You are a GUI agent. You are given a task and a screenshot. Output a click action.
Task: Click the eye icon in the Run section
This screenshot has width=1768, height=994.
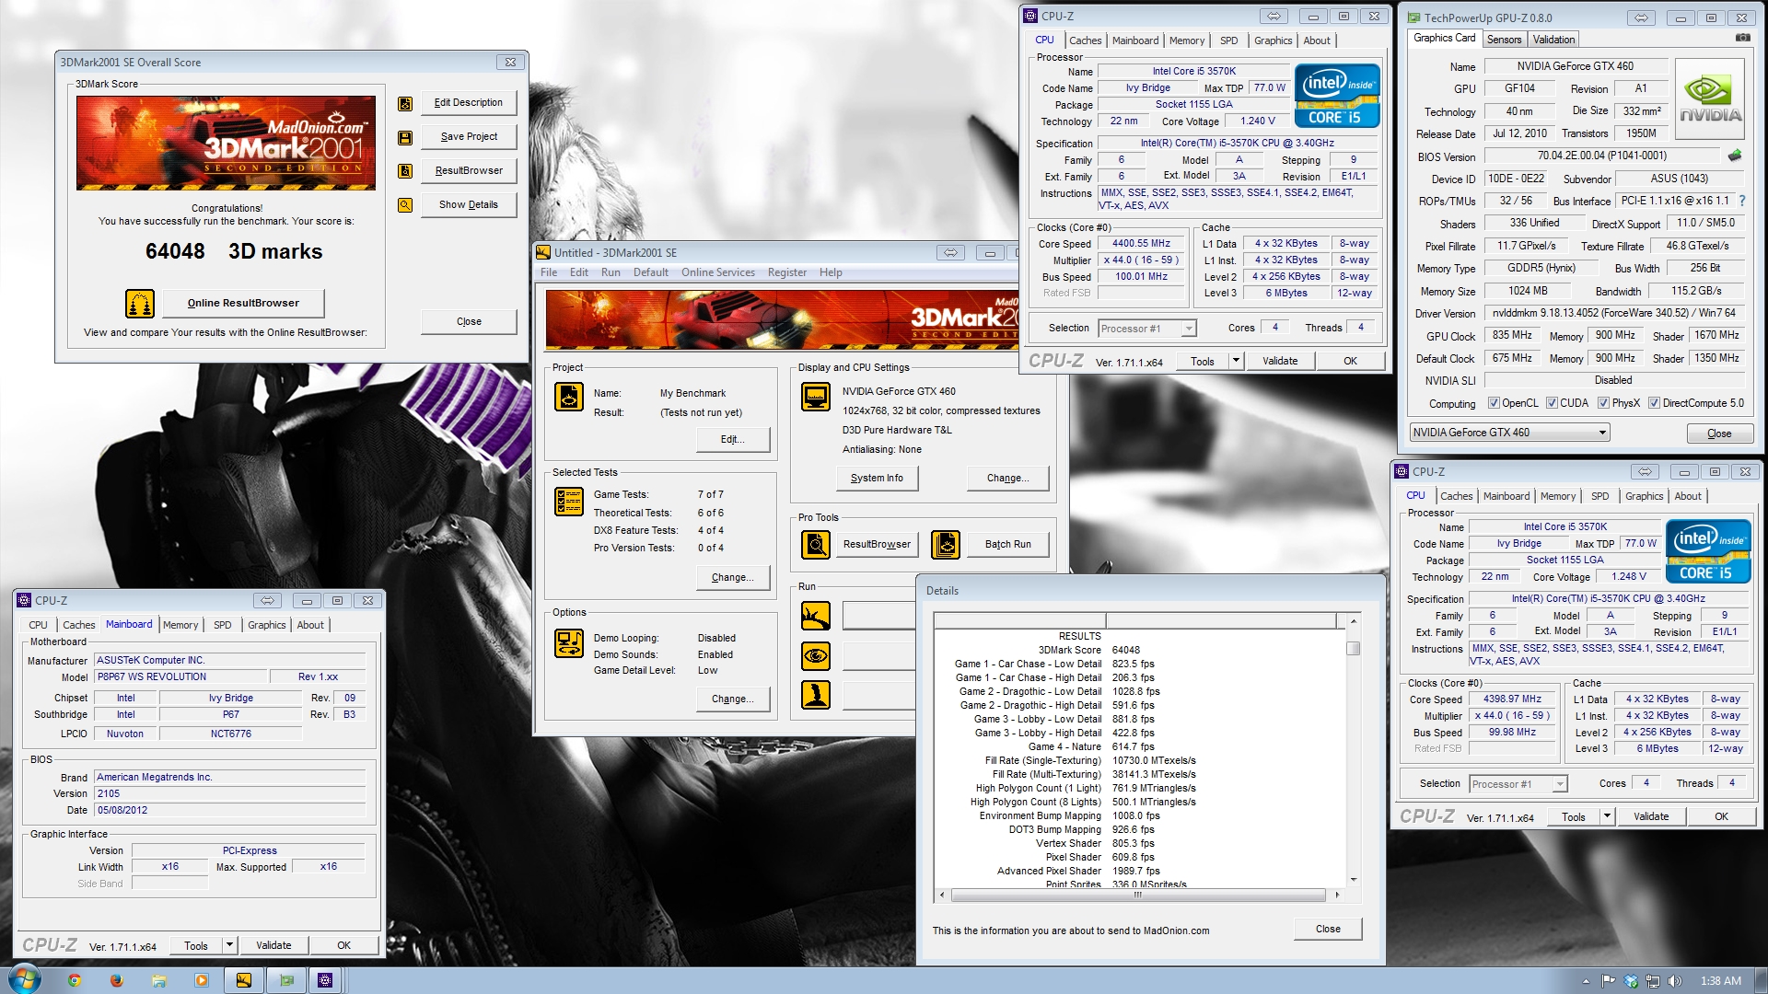click(x=816, y=656)
